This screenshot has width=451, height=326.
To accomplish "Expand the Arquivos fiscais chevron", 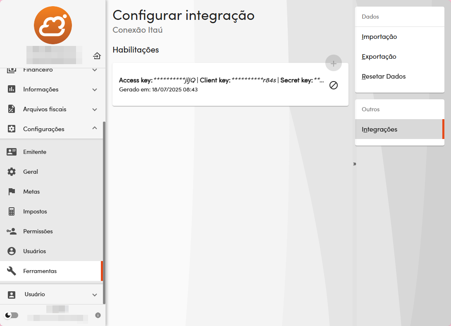I will click(95, 109).
